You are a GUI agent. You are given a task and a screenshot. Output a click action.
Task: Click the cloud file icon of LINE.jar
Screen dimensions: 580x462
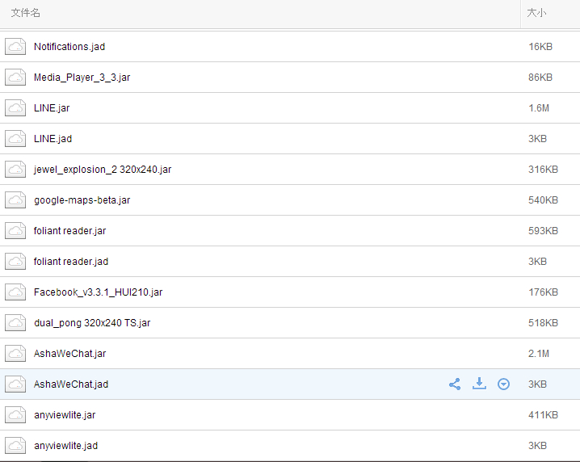tap(15, 108)
